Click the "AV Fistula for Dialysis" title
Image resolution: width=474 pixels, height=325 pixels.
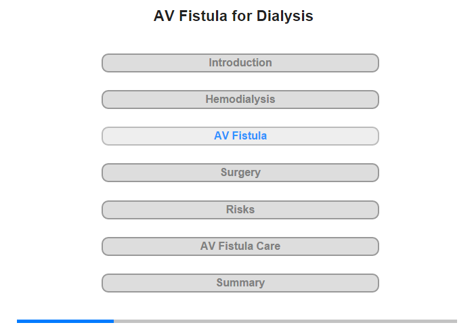pyautogui.click(x=234, y=16)
